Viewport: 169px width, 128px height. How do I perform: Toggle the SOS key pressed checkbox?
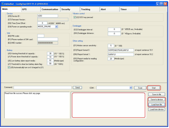tap(75, 17)
